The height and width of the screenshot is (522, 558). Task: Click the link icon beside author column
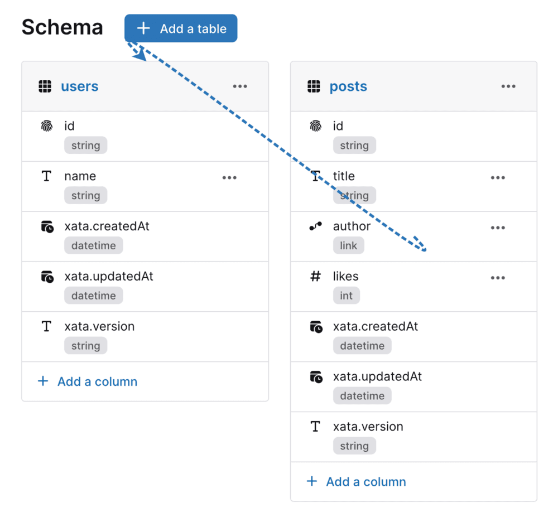pos(315,226)
